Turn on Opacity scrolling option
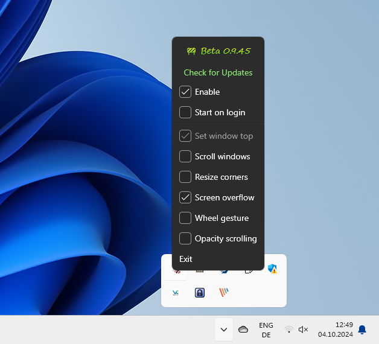The height and width of the screenshot is (344, 379). pyautogui.click(x=185, y=239)
